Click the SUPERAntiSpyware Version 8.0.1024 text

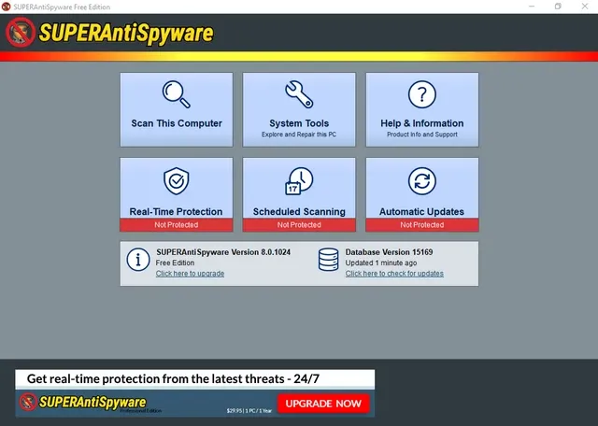click(223, 252)
